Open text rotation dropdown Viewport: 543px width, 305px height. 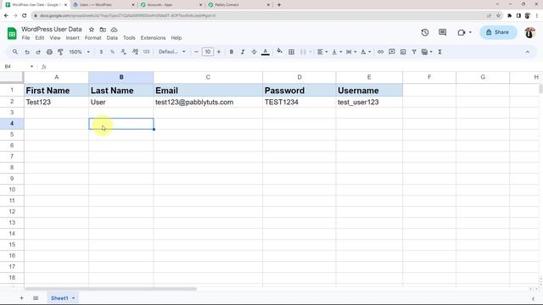[x=366, y=52]
